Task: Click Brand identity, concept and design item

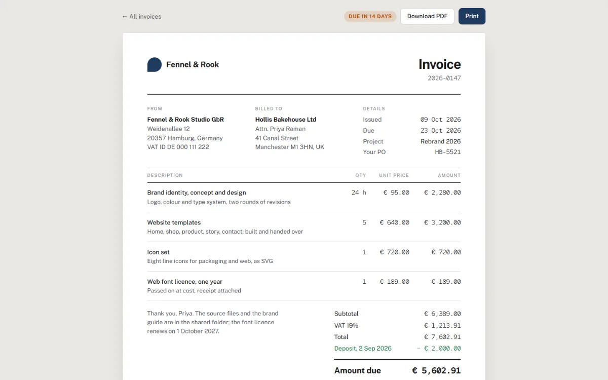Action: tap(197, 193)
